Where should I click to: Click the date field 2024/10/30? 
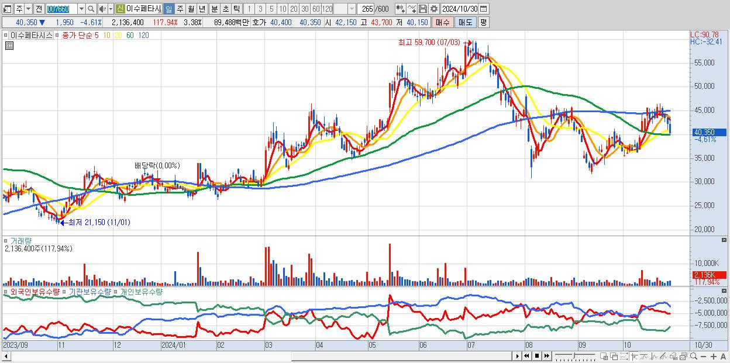[460, 9]
